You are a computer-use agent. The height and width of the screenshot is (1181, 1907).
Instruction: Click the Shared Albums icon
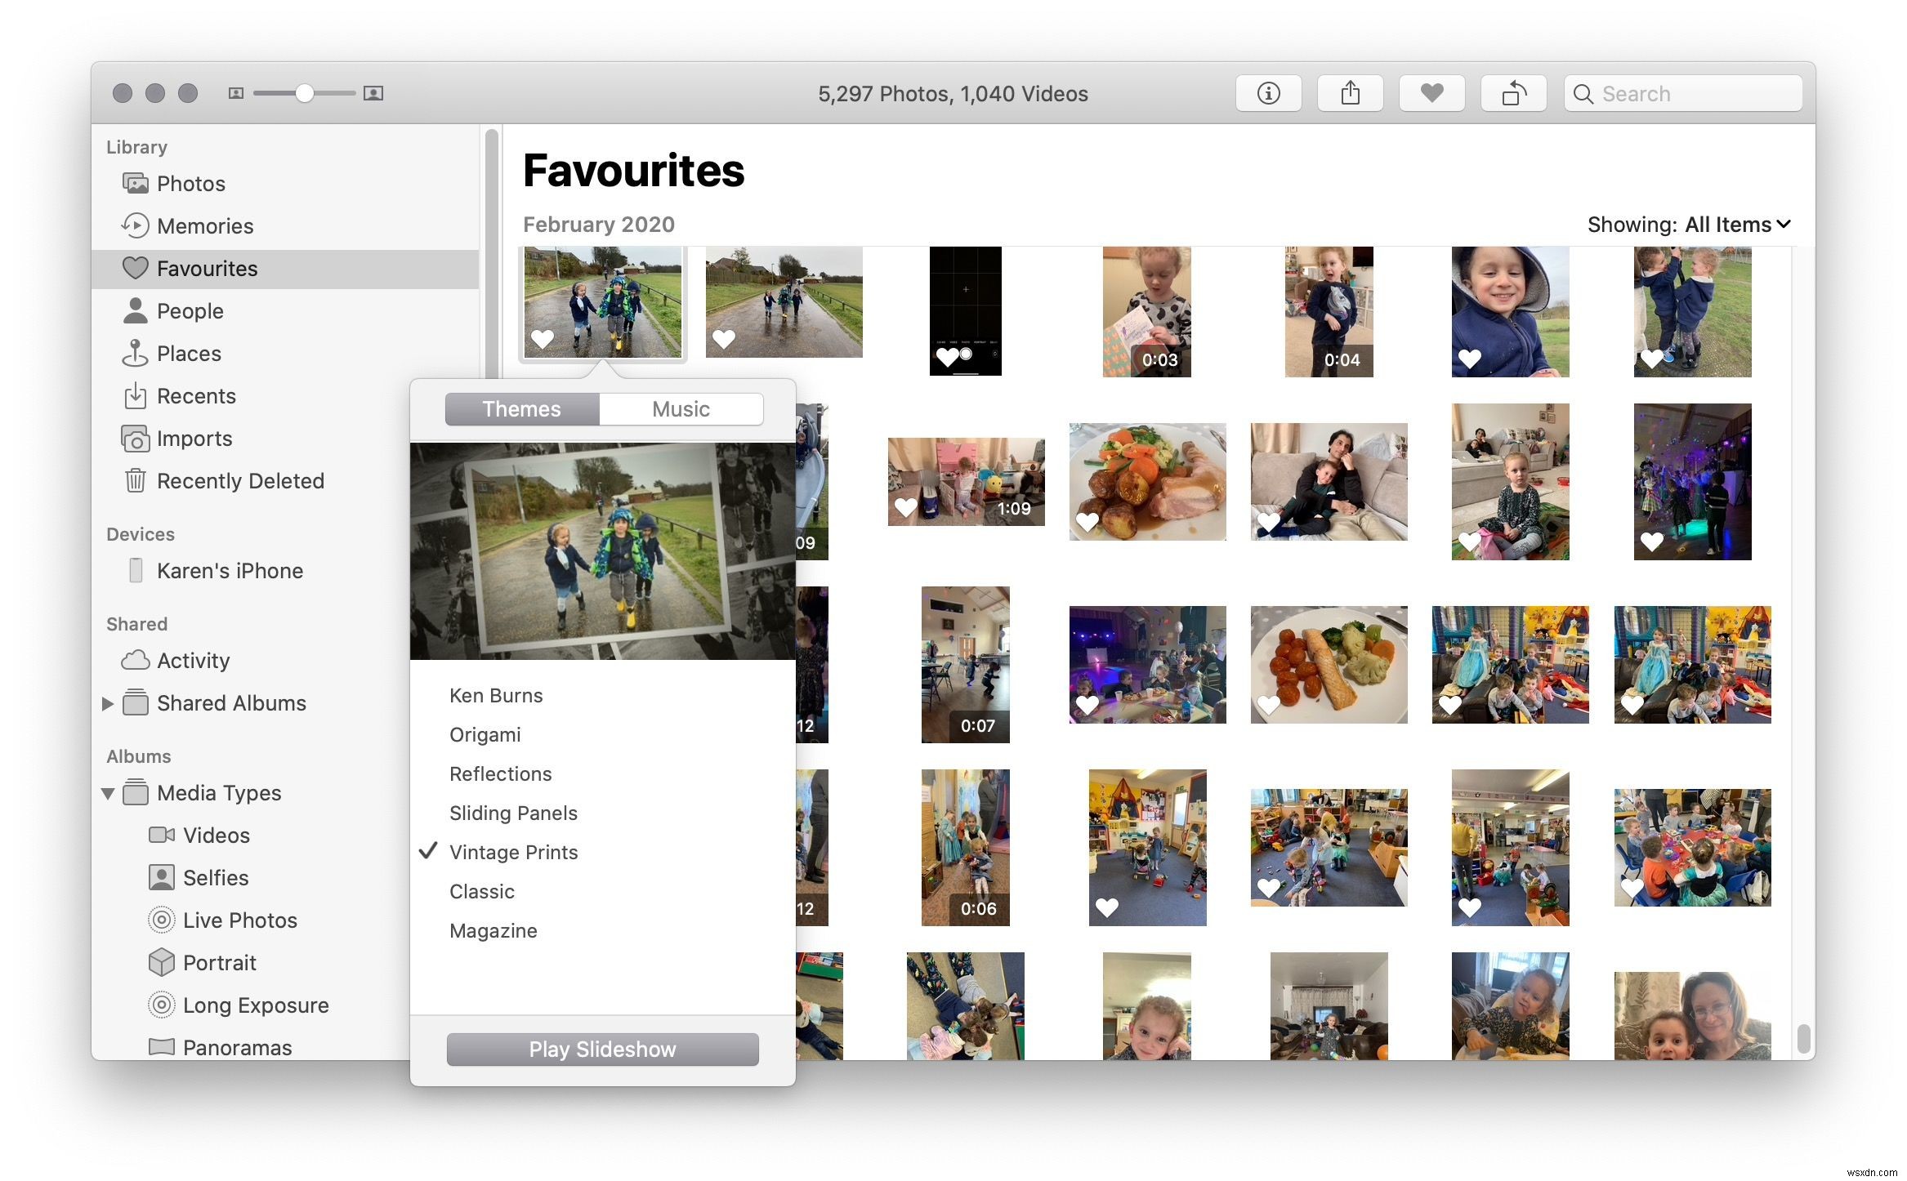point(135,702)
